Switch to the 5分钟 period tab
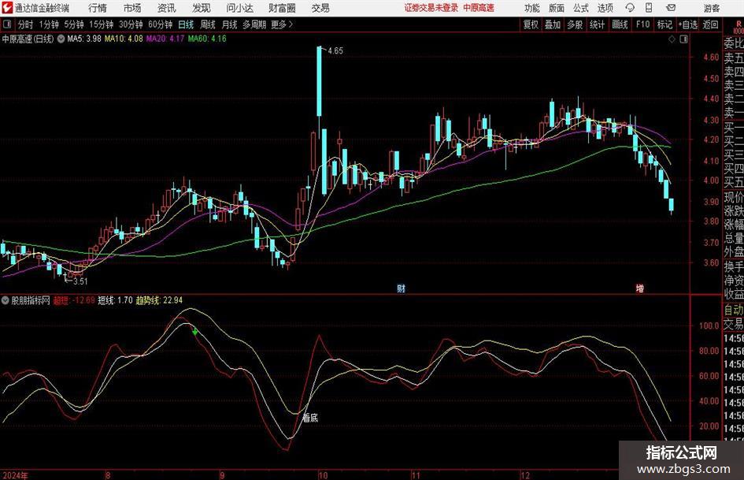 point(74,24)
